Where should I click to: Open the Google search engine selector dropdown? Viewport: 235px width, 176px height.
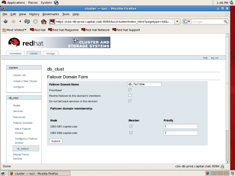[187, 22]
